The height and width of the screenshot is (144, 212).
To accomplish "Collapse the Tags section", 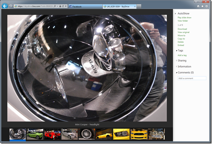I will [x=176, y=51].
